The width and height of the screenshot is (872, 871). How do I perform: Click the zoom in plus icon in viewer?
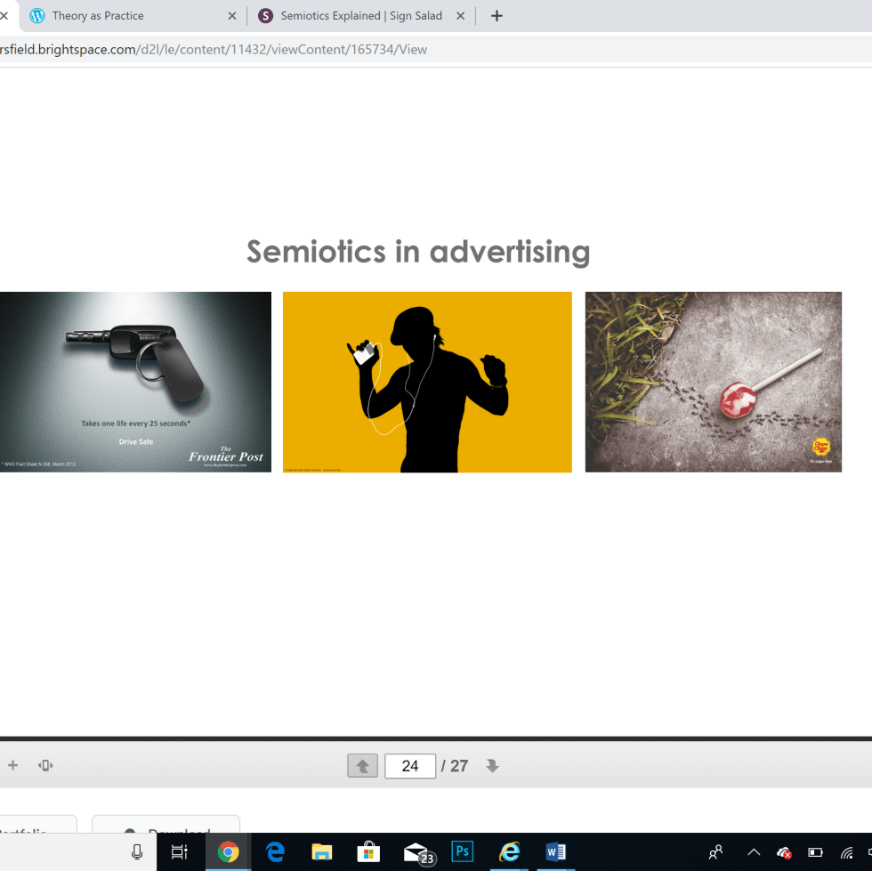(12, 765)
